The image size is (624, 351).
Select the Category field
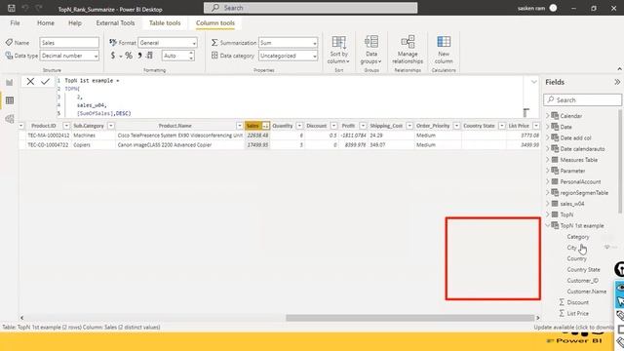578,237
